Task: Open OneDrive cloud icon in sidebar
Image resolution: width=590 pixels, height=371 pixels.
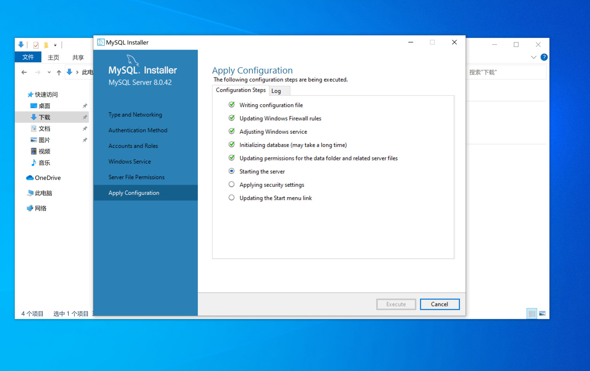Action: 30,178
